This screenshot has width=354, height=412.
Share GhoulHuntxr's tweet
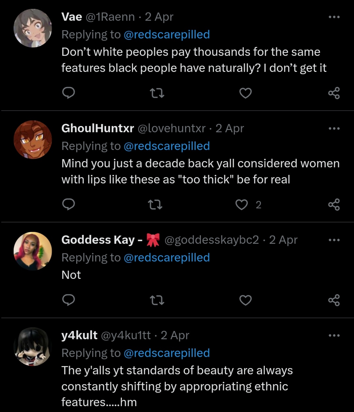(334, 205)
